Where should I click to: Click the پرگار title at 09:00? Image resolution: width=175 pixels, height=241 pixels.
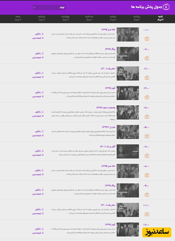(x=110, y=186)
